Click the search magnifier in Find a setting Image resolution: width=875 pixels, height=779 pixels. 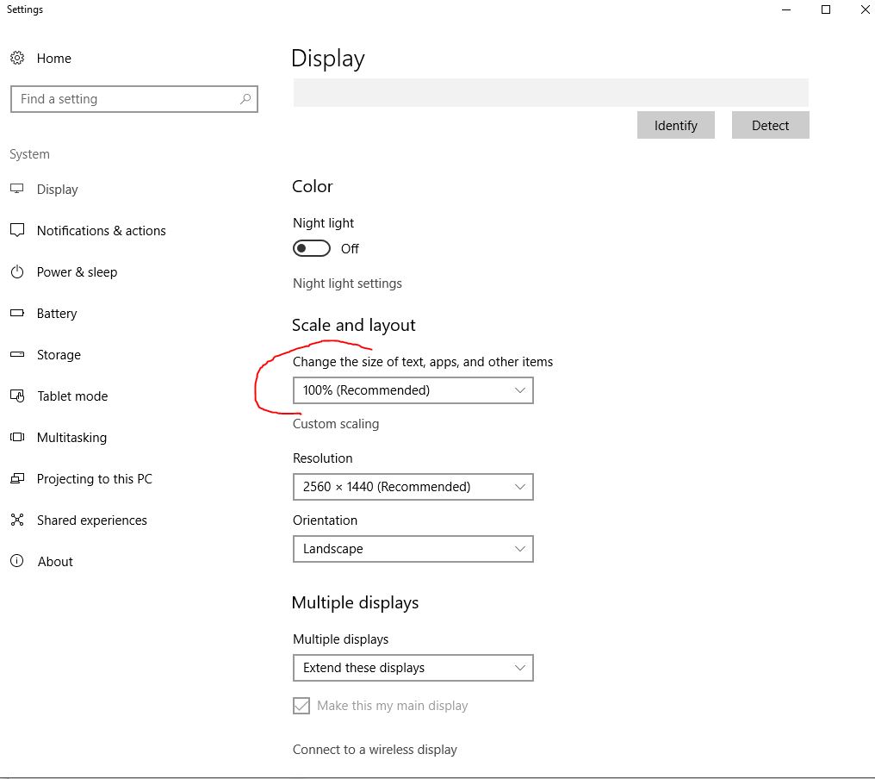click(x=245, y=99)
